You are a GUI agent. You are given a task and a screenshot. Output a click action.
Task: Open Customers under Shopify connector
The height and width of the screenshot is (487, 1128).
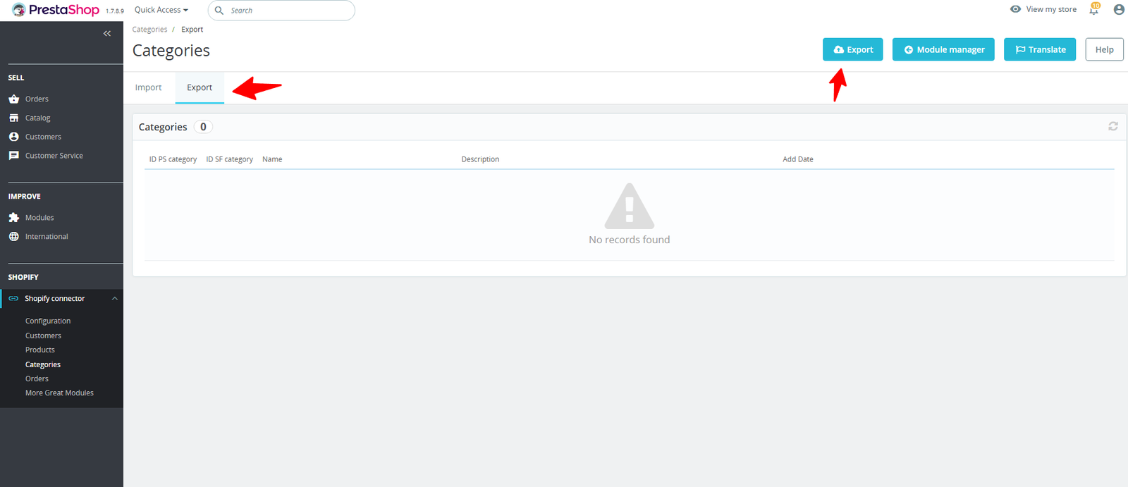43,336
